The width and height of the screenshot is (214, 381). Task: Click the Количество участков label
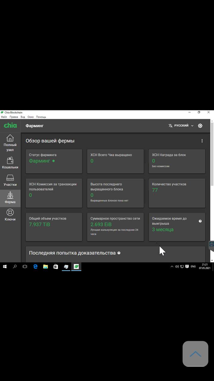tap(169, 184)
